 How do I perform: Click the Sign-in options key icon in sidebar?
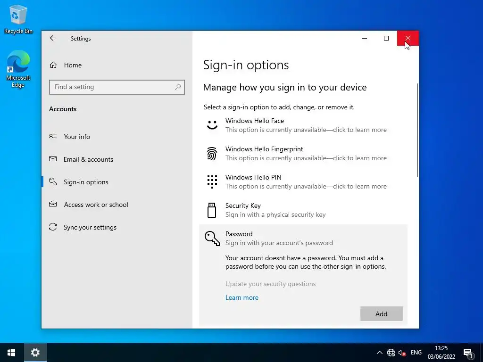pyautogui.click(x=53, y=181)
